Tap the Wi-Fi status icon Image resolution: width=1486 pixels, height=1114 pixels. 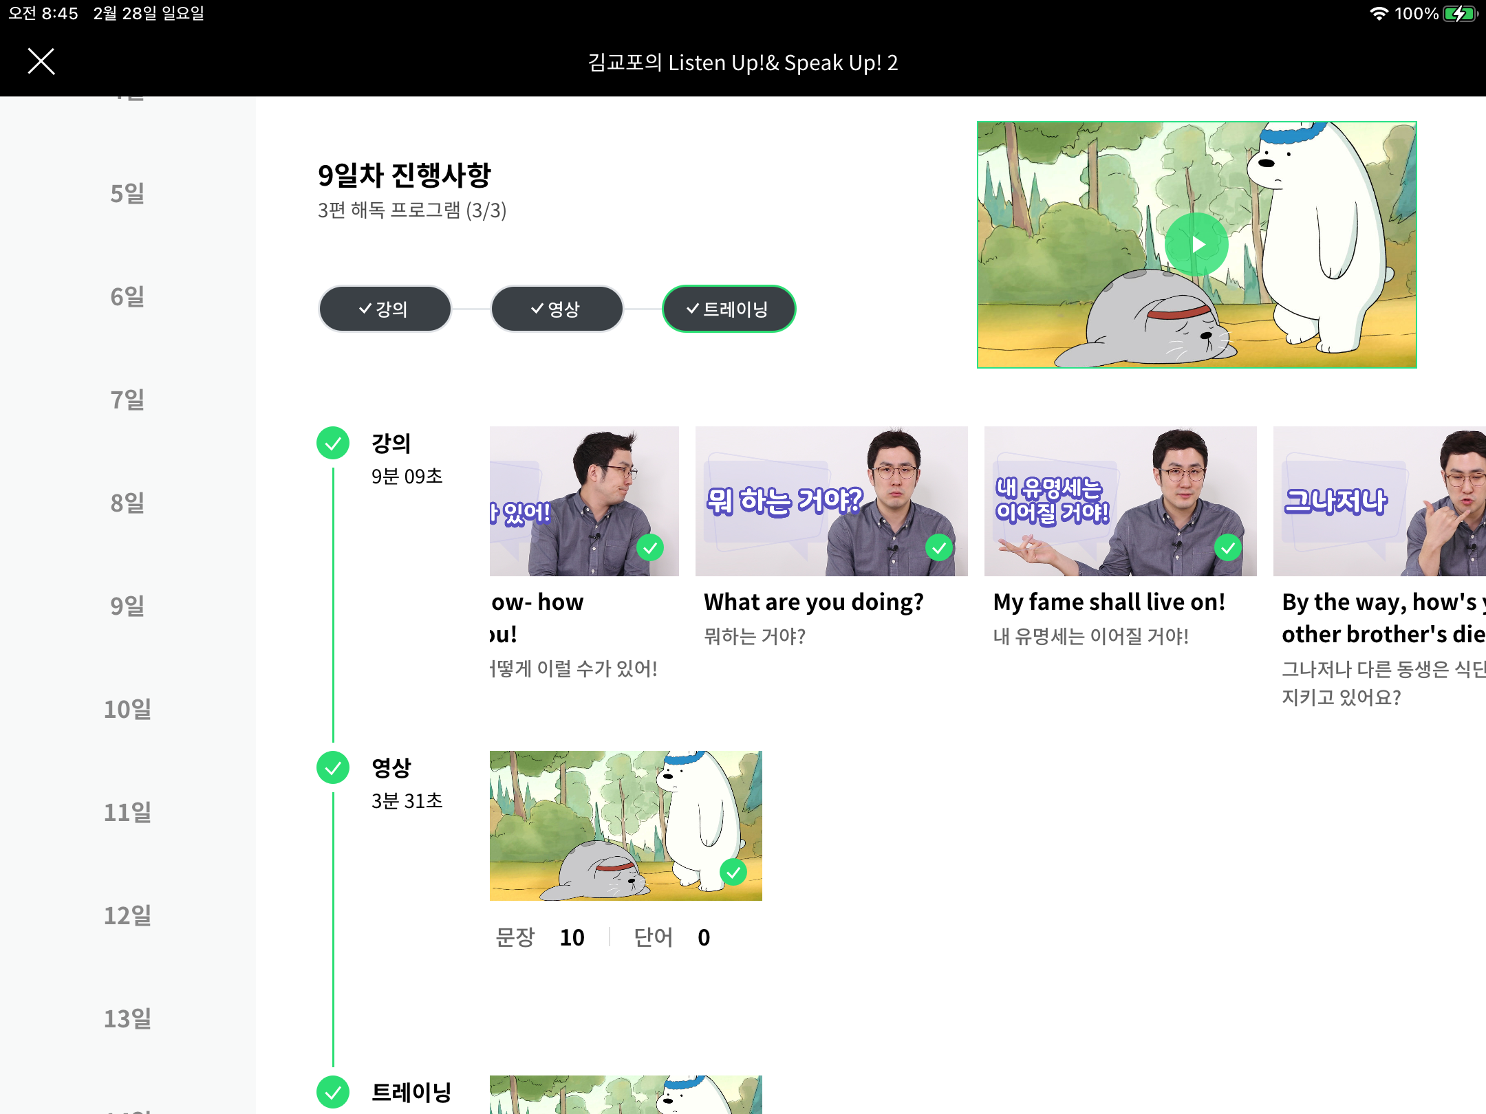point(1378,14)
